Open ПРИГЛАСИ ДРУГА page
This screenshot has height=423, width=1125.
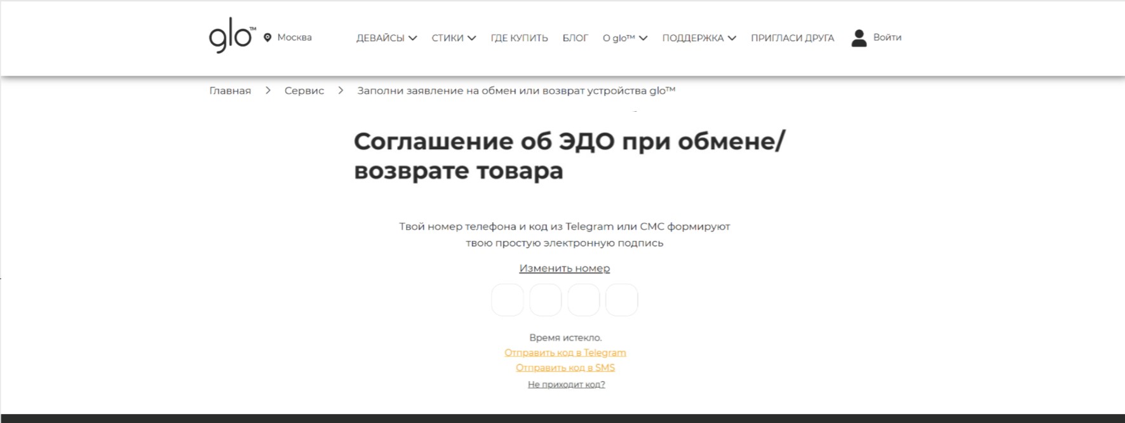[792, 38]
